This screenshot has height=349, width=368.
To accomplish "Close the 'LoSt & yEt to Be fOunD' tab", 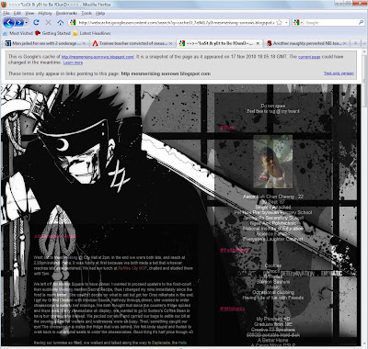I will pos(258,43).
